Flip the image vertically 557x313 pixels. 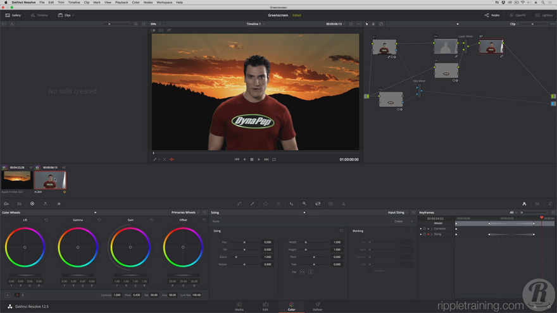pyautogui.click(x=311, y=272)
